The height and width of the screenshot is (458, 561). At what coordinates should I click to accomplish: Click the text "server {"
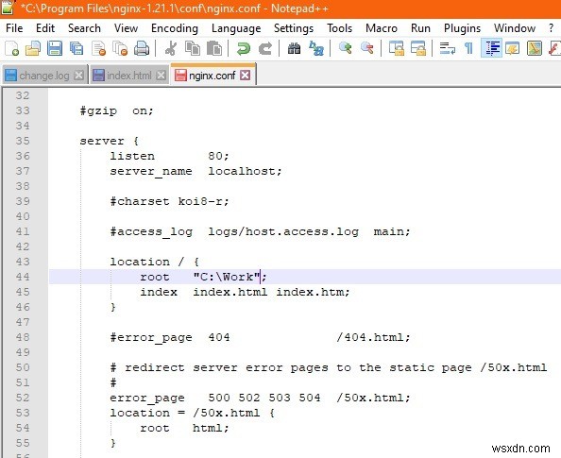point(110,141)
